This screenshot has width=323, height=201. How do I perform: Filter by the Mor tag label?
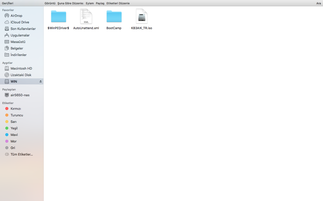14,141
